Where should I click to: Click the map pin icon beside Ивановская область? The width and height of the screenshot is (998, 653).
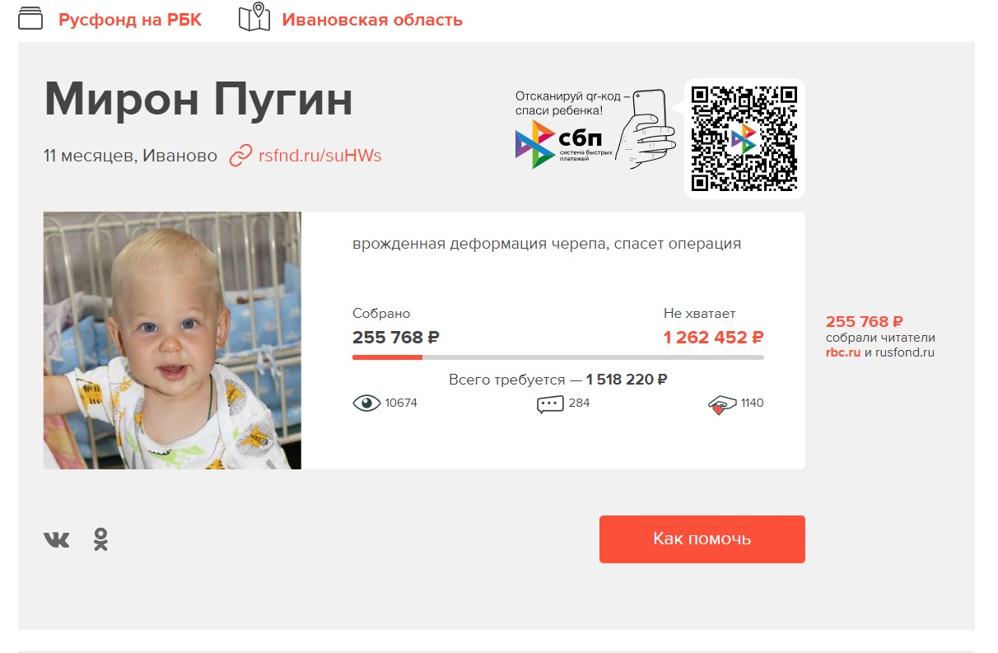[x=254, y=17]
